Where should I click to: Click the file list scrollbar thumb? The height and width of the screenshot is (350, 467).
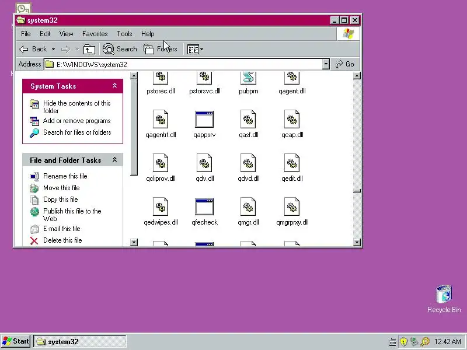tap(357, 191)
